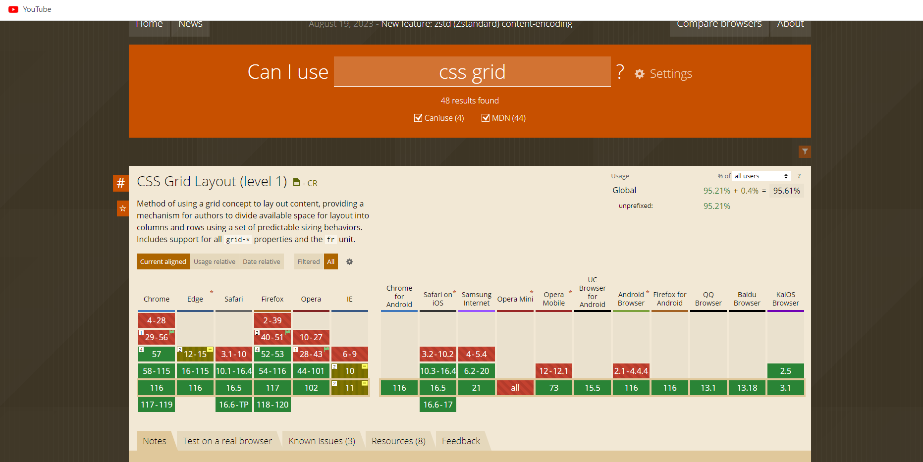Click Android Browser 2.1-4.4.4 cell
This screenshot has height=462, width=923.
631,371
